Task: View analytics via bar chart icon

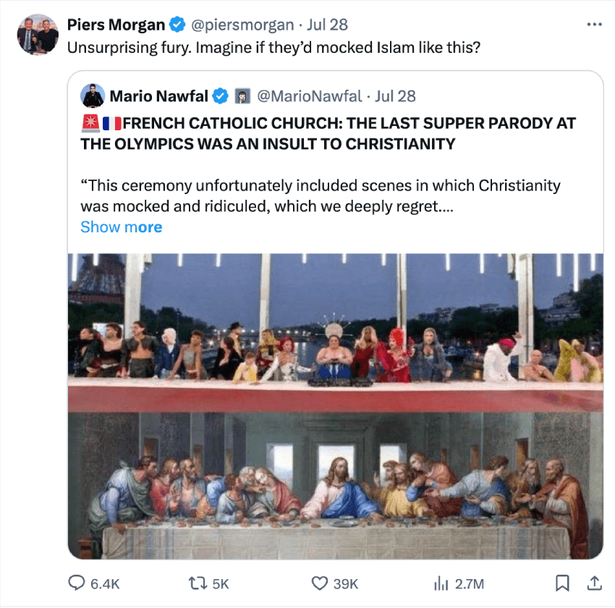Action: coord(441,583)
